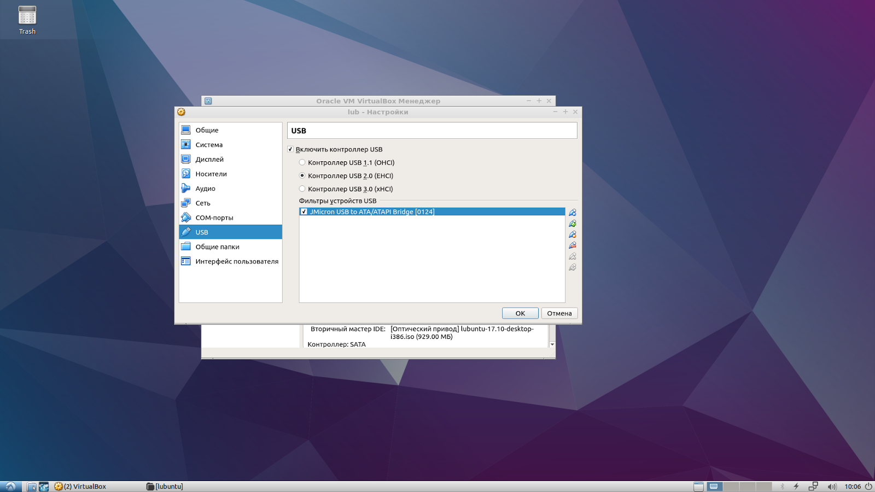Image resolution: width=875 pixels, height=492 pixels.
Task: Open Интерфейс пользователя settings category
Action: point(230,261)
